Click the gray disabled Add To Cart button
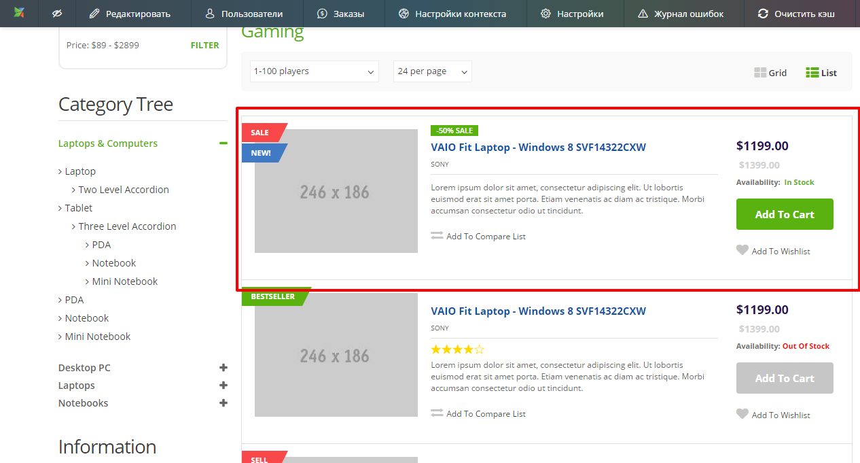 coord(785,378)
